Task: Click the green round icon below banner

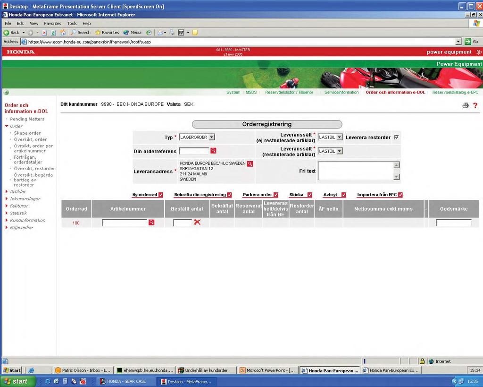Action: click(x=6, y=92)
